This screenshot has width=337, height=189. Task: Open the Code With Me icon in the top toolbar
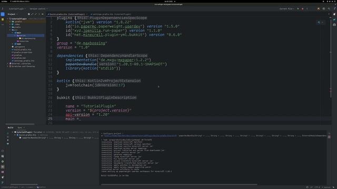(x=324, y=9)
